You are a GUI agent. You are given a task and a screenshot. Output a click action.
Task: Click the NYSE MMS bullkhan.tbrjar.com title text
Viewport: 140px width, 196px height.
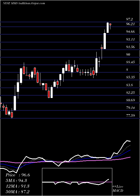(24, 3)
